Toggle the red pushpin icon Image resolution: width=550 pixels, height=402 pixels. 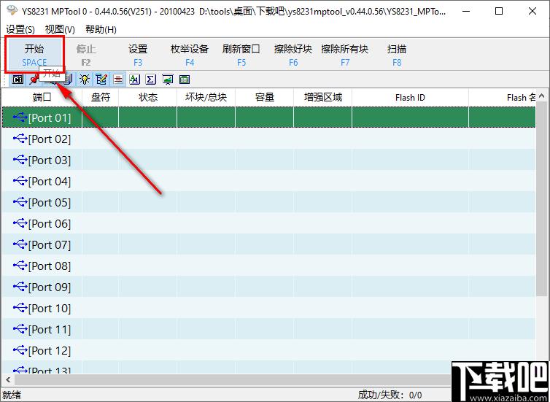34,80
